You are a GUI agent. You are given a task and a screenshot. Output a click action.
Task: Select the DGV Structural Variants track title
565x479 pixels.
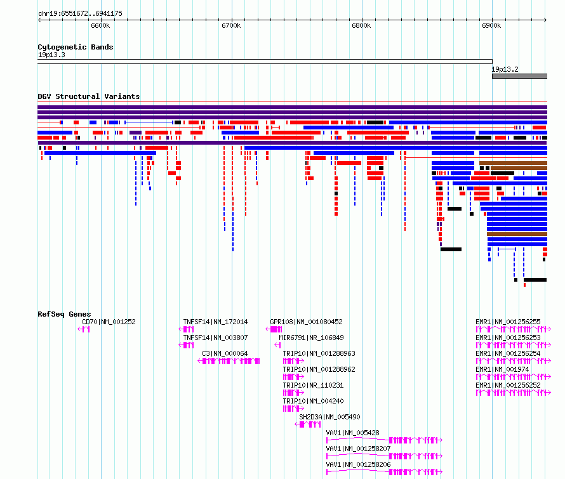click(x=89, y=96)
